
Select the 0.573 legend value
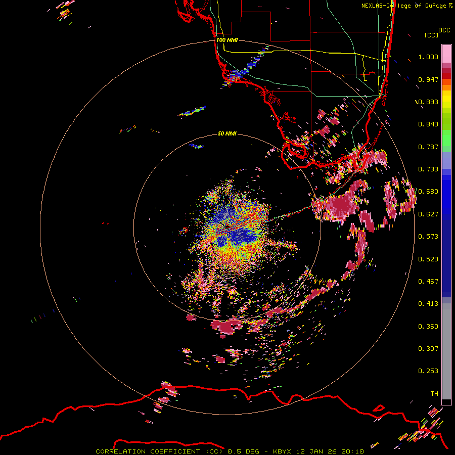pyautogui.click(x=428, y=237)
